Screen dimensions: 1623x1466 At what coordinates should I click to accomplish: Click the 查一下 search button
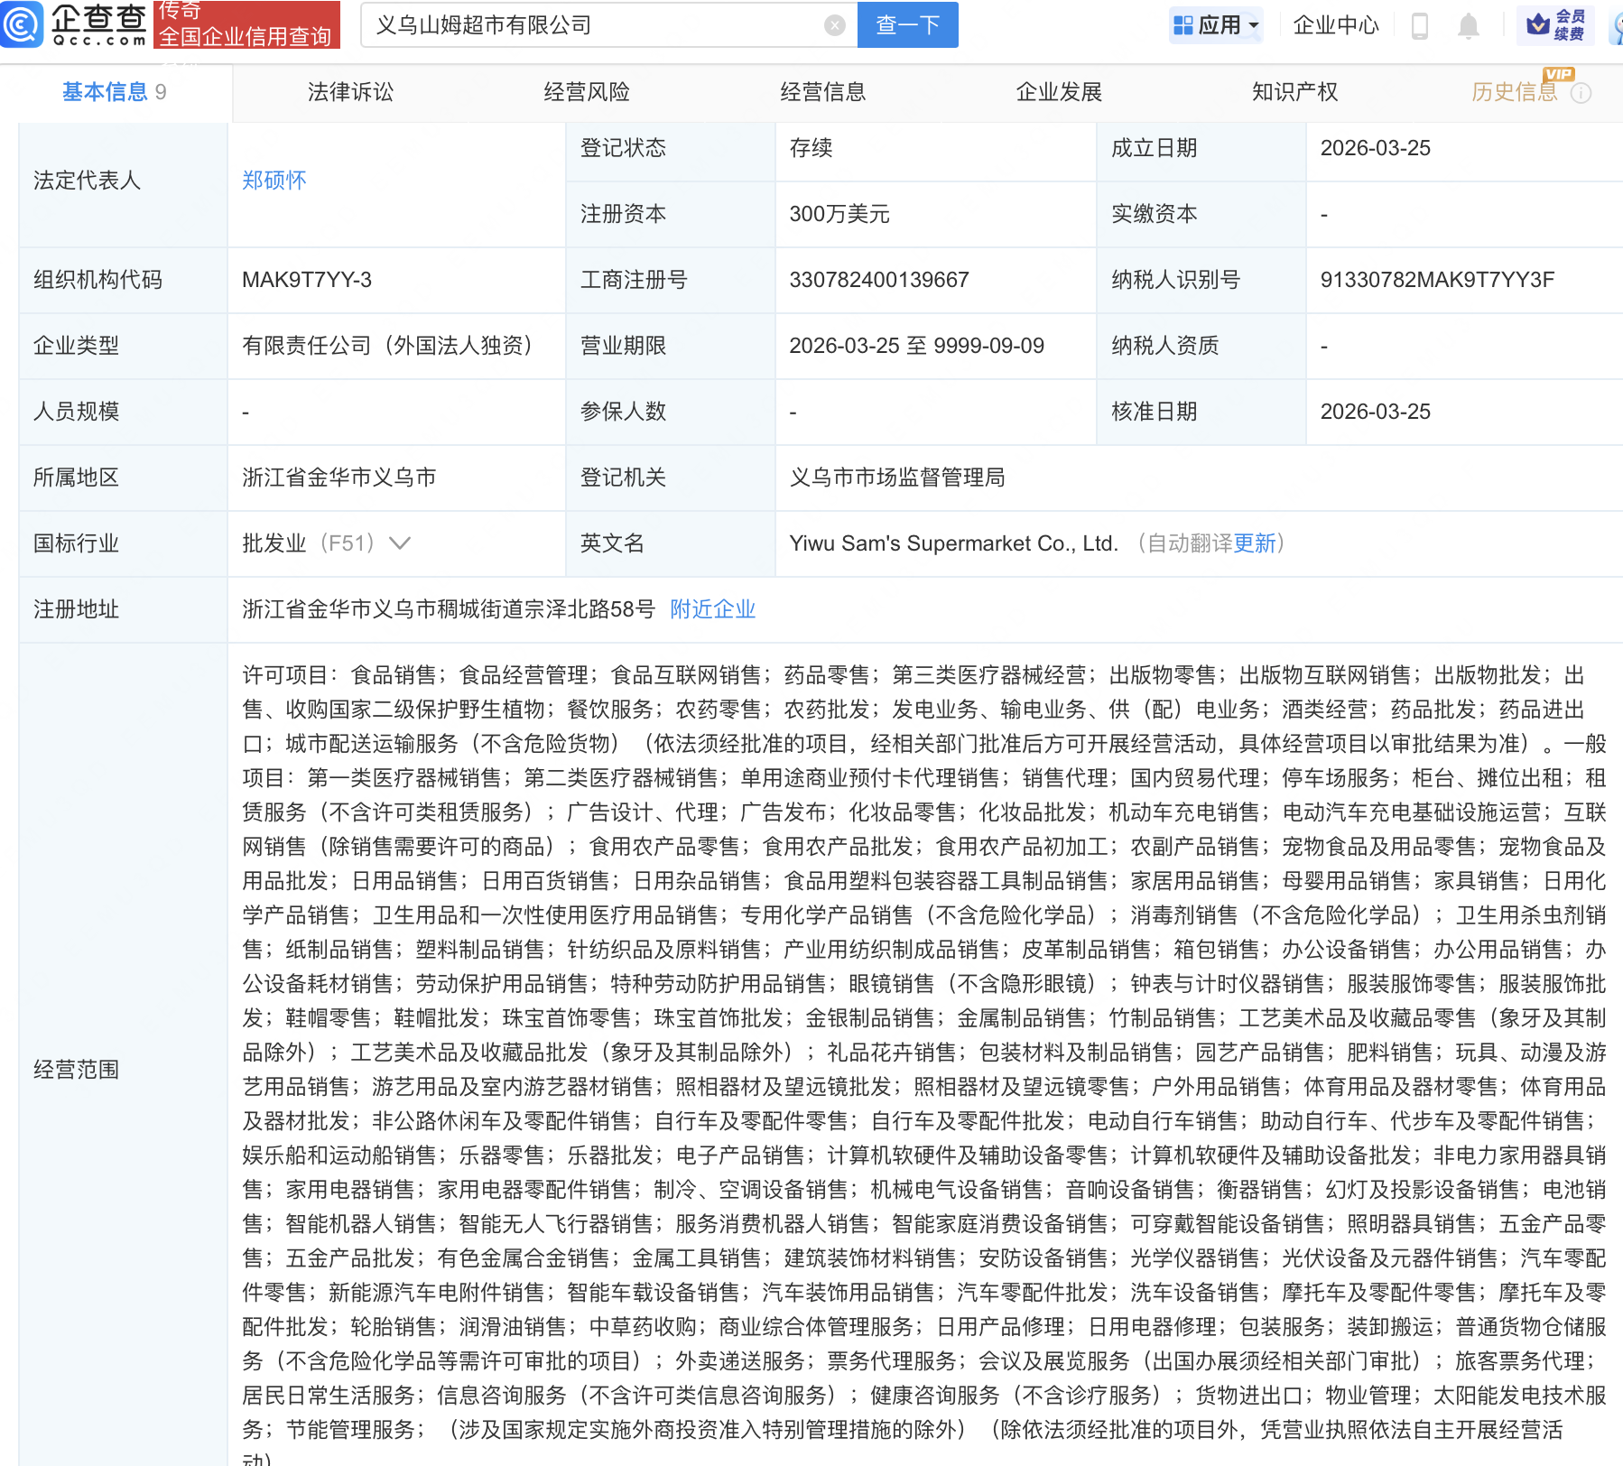tap(907, 25)
